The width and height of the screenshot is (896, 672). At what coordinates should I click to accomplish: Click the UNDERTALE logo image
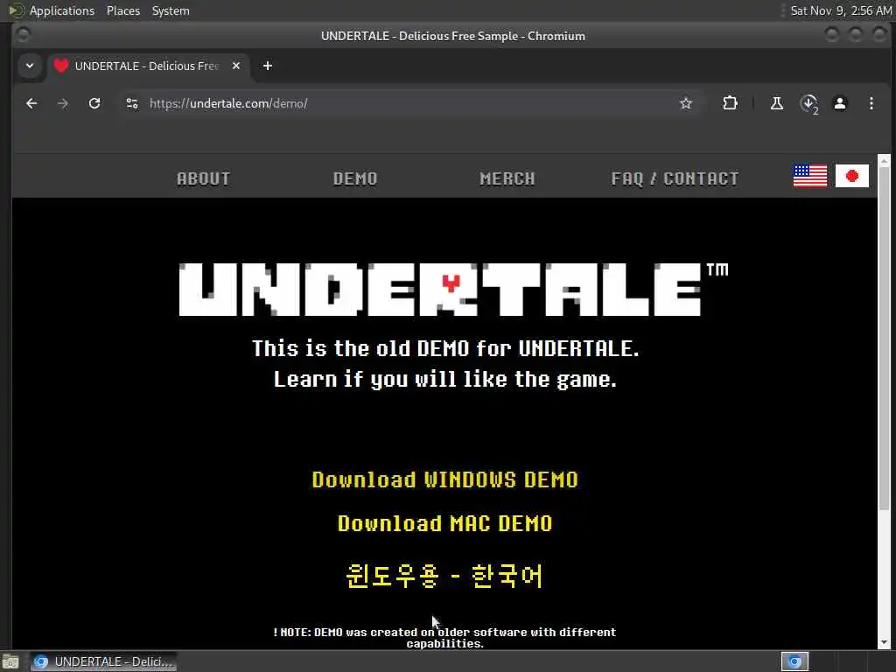(x=453, y=289)
